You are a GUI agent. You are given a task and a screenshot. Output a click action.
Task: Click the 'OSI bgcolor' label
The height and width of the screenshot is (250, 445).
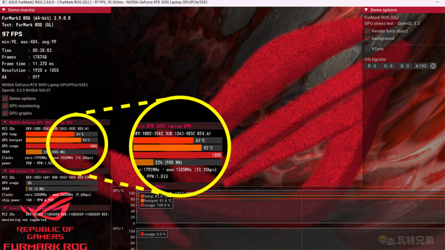[x=375, y=59]
